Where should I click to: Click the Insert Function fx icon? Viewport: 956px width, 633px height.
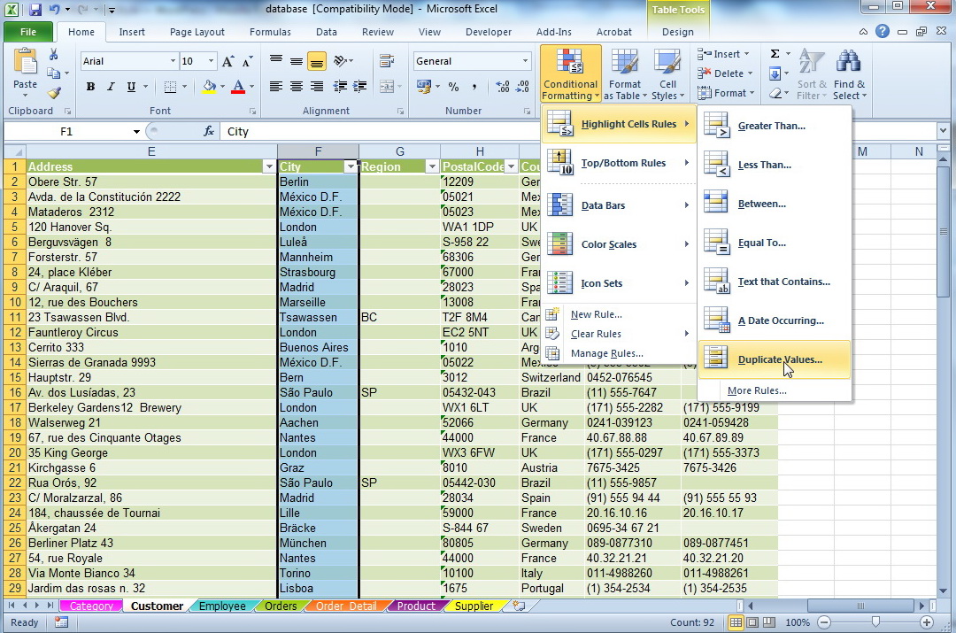pyautogui.click(x=209, y=131)
